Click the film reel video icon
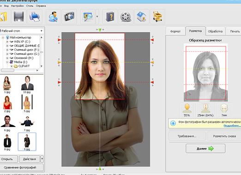This screenshot has width=241, height=175. pyautogui.click(x=126, y=17)
